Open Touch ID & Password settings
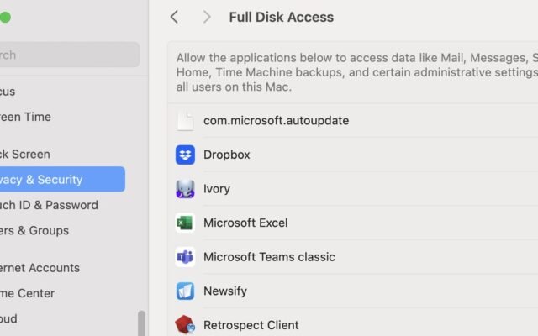This screenshot has width=538, height=336. pyautogui.click(x=49, y=205)
